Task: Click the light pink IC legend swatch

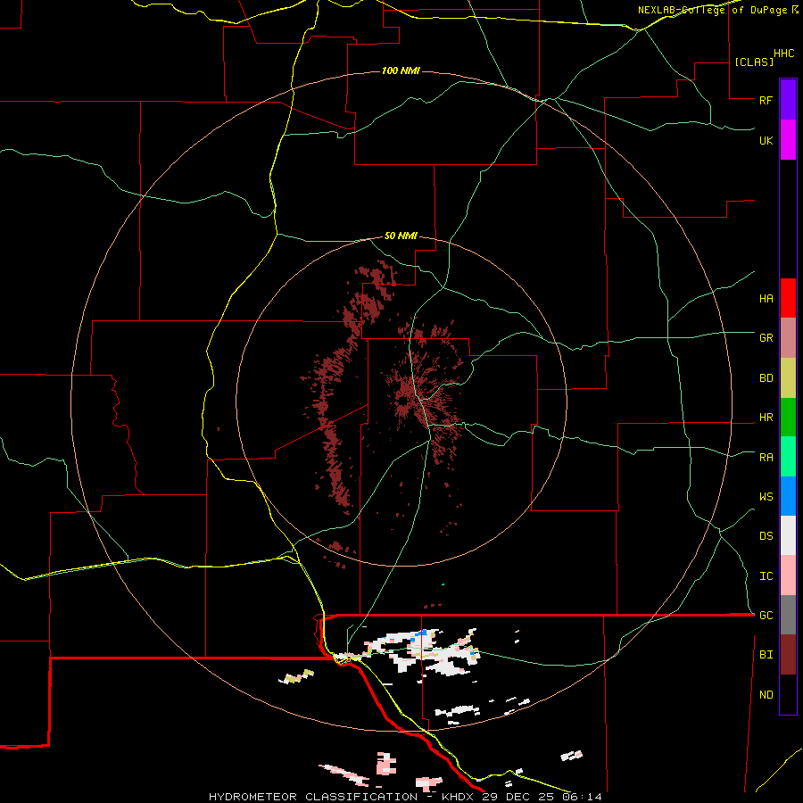Action: (788, 575)
